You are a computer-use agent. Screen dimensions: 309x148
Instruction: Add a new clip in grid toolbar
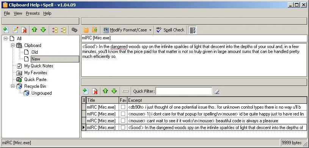tap(86, 91)
